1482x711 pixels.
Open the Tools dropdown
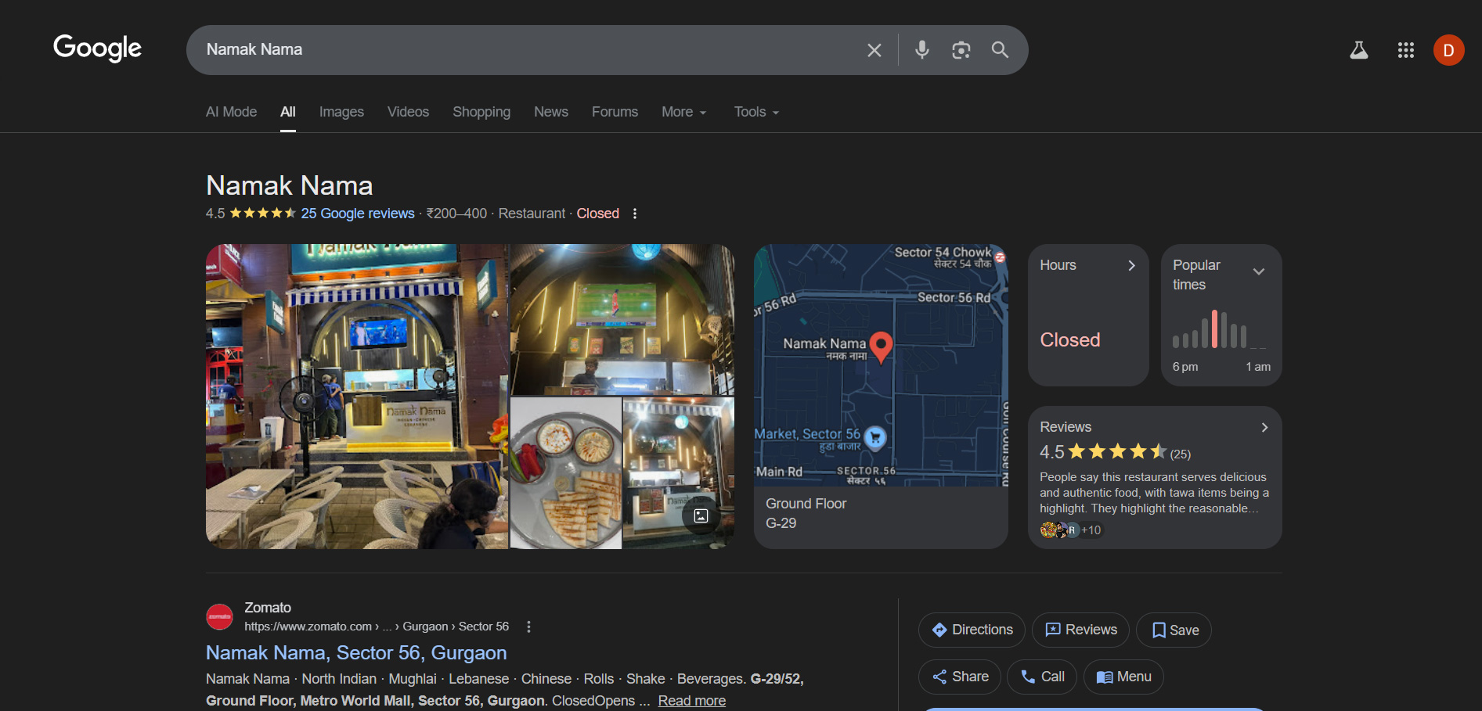click(755, 112)
